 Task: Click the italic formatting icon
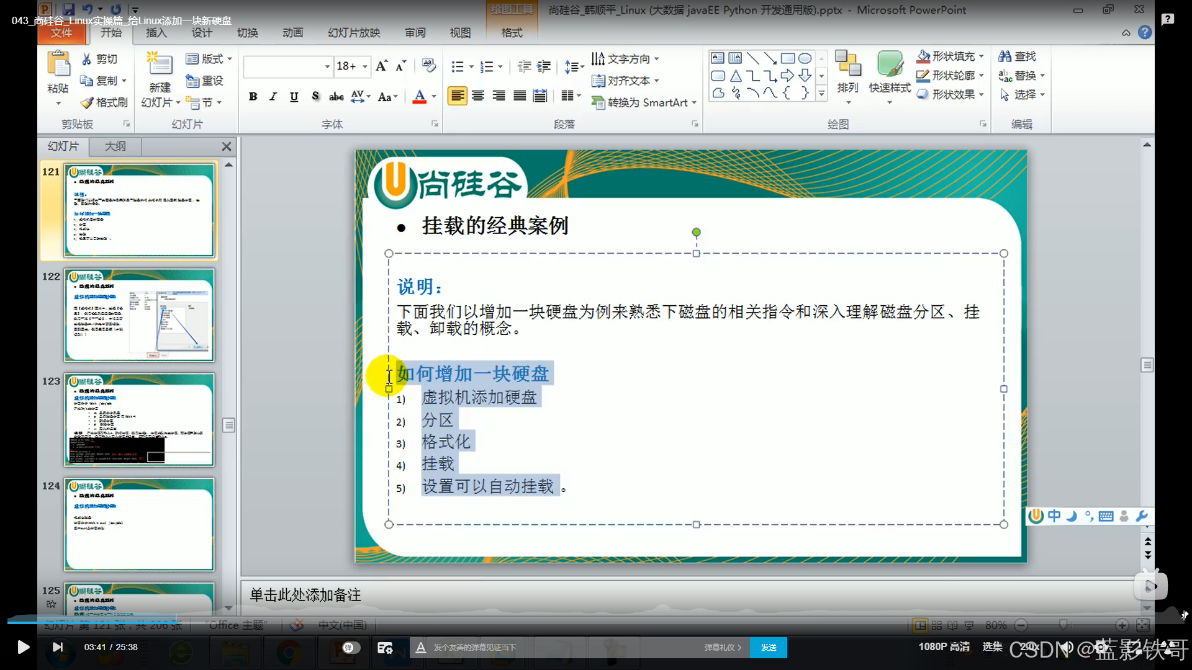pos(273,96)
